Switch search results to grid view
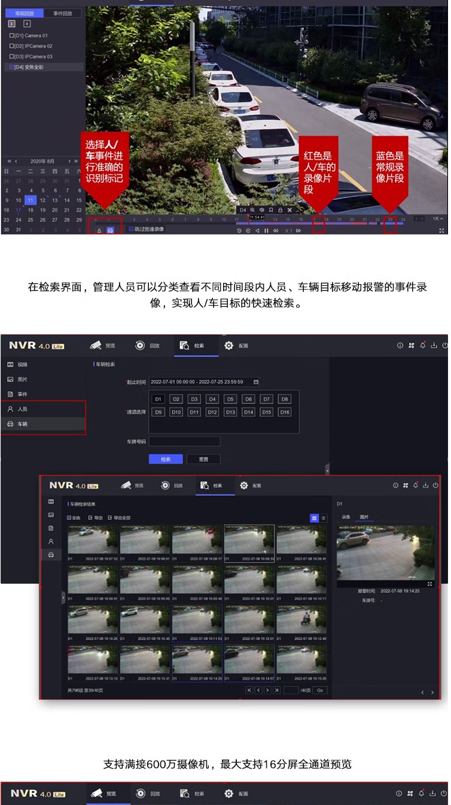This screenshot has height=805, width=451. (314, 518)
